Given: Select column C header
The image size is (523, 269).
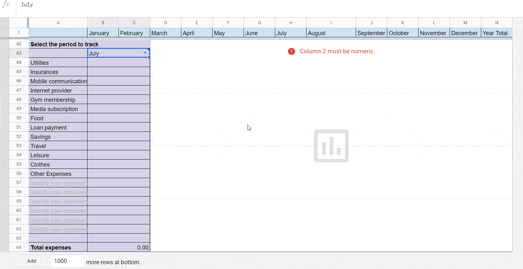Looking at the screenshot, I should (x=134, y=23).
